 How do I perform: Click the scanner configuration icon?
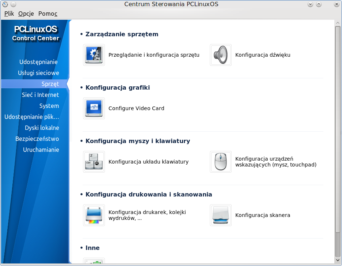pos(221,215)
